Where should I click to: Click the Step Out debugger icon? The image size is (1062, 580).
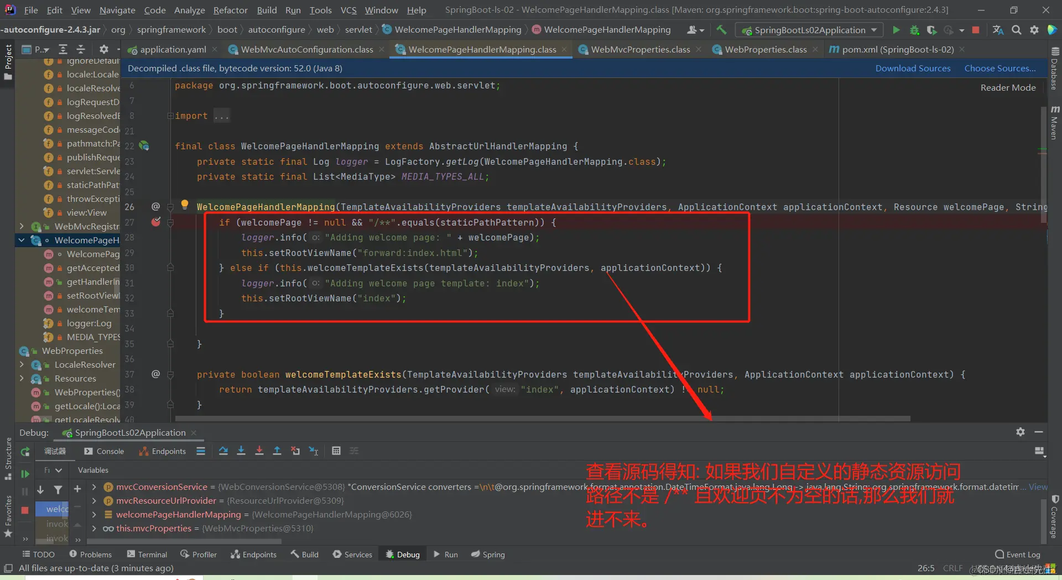[277, 451]
